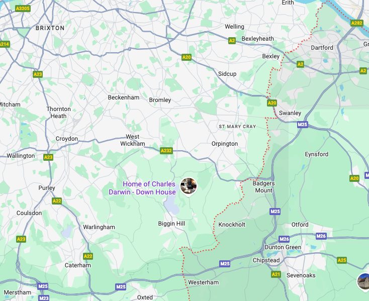Click the A214 road shield

tap(4, 44)
